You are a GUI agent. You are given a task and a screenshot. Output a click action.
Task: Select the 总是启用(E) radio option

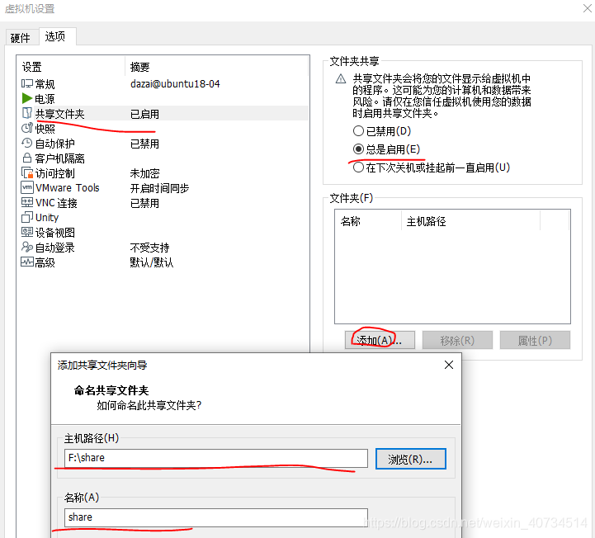(x=386, y=149)
